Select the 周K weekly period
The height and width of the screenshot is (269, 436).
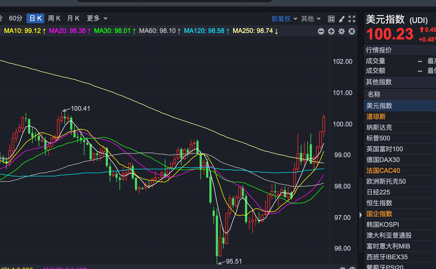(x=54, y=18)
